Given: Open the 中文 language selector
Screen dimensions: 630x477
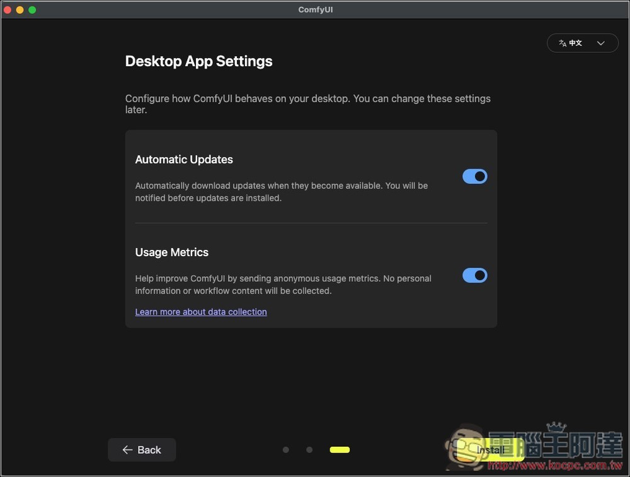Looking at the screenshot, I should tap(582, 43).
